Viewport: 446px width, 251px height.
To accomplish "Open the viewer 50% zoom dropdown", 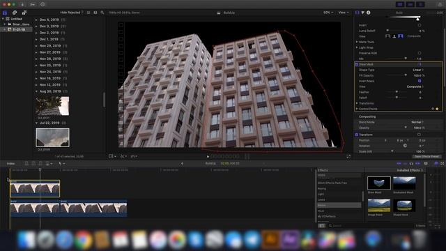I will [x=328, y=13].
